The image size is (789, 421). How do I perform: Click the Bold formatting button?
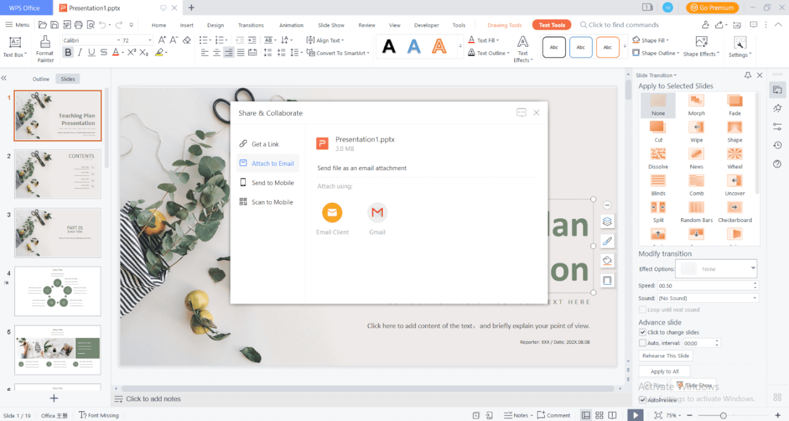pos(68,53)
